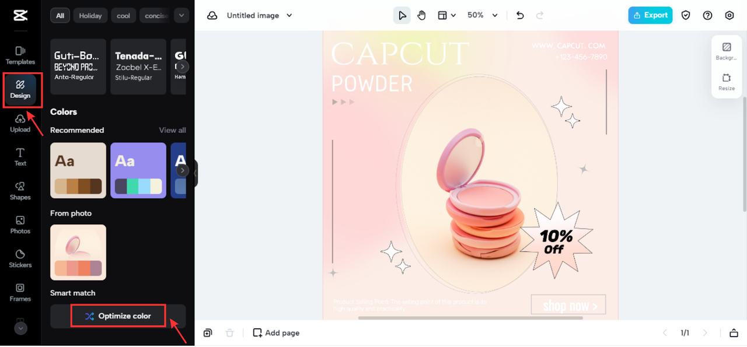Select the All filter tag

pyautogui.click(x=60, y=16)
